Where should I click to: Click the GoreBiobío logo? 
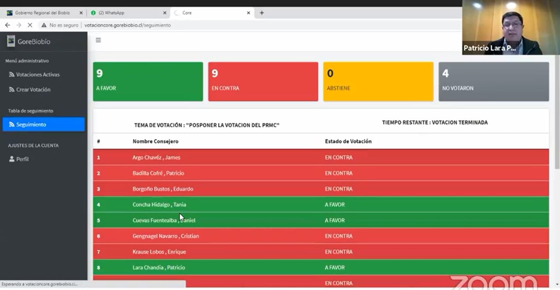click(x=11, y=41)
